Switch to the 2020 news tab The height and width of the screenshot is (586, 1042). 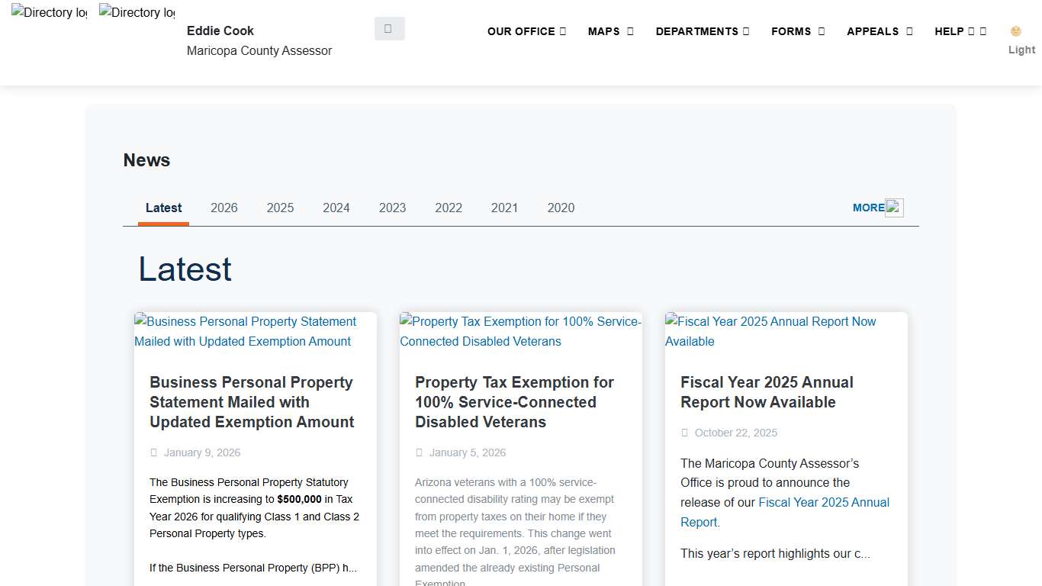[561, 208]
